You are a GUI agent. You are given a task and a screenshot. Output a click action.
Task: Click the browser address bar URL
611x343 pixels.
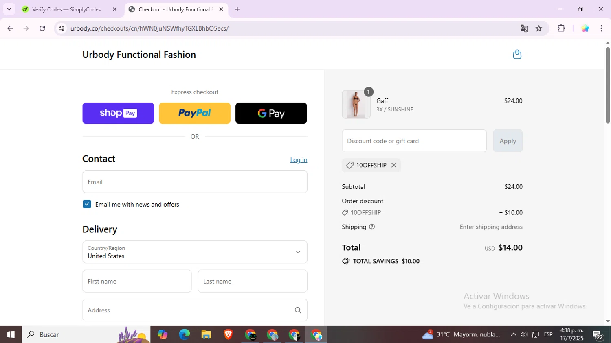tap(149, 28)
